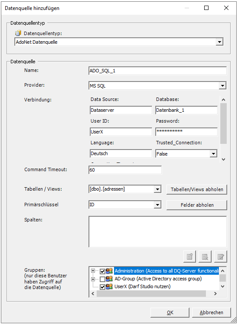The height and width of the screenshot is (325, 238).
Task: Click the Felder abholen button
Action: 197,205
